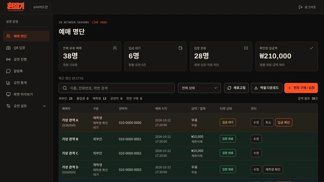Screen dimensions: 324x182
Task: Click the 슈퍼어드민 role badge
Action: pos(40,7)
